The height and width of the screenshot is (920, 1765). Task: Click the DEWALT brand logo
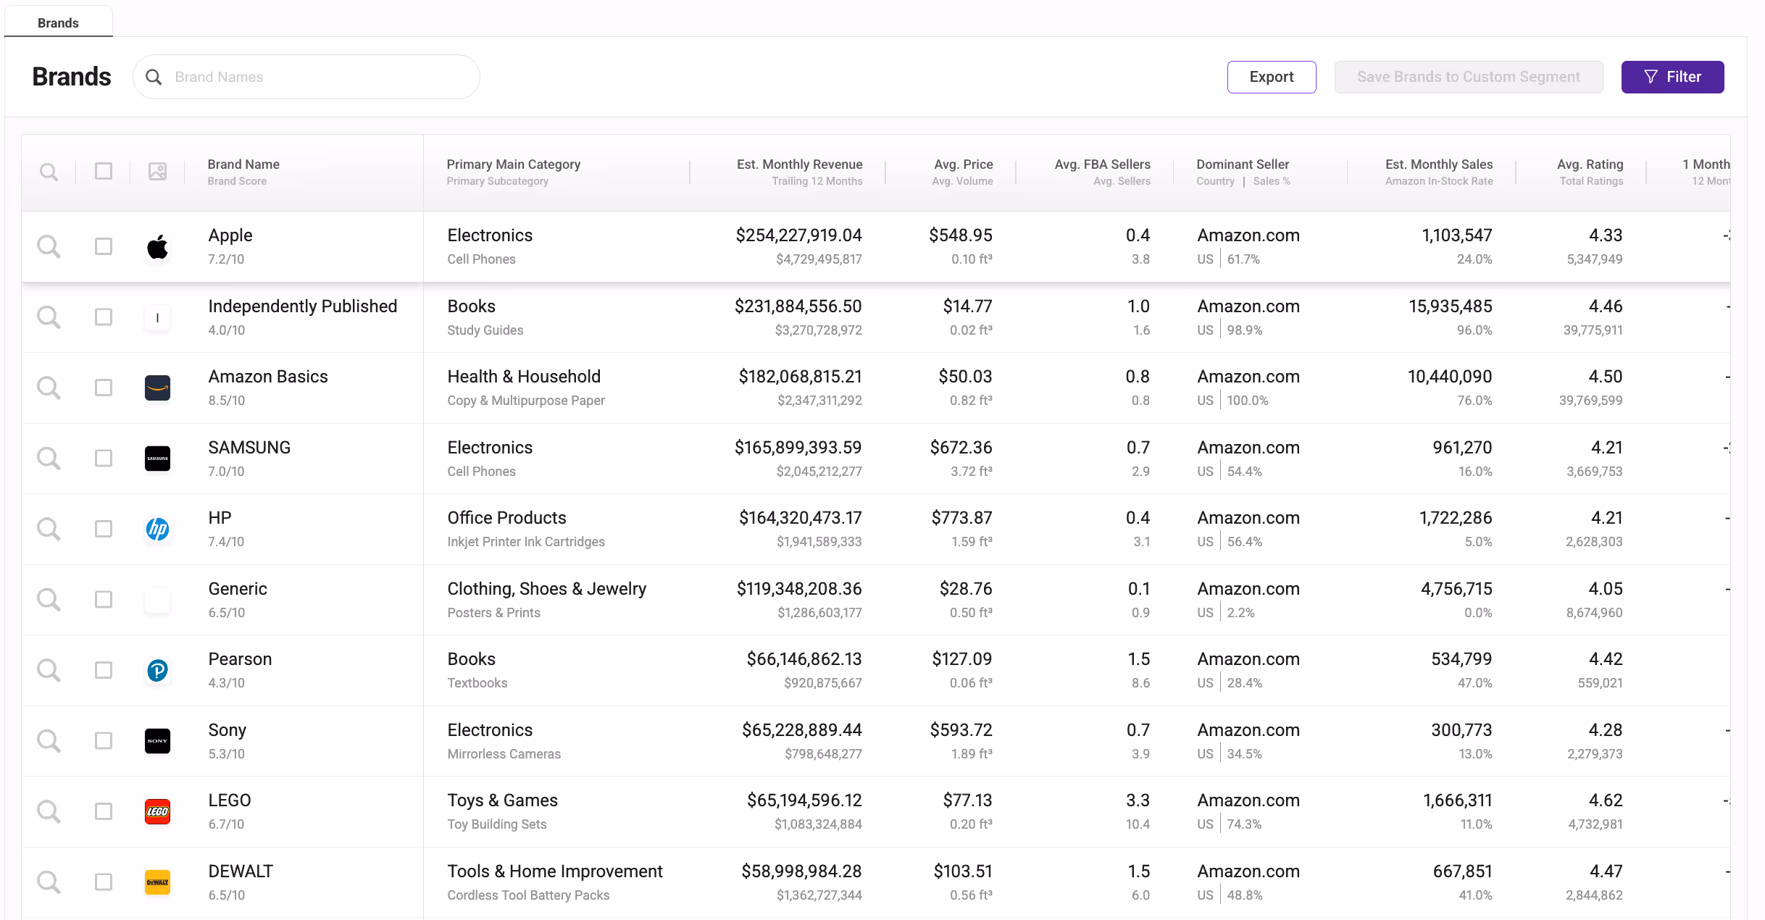157,882
